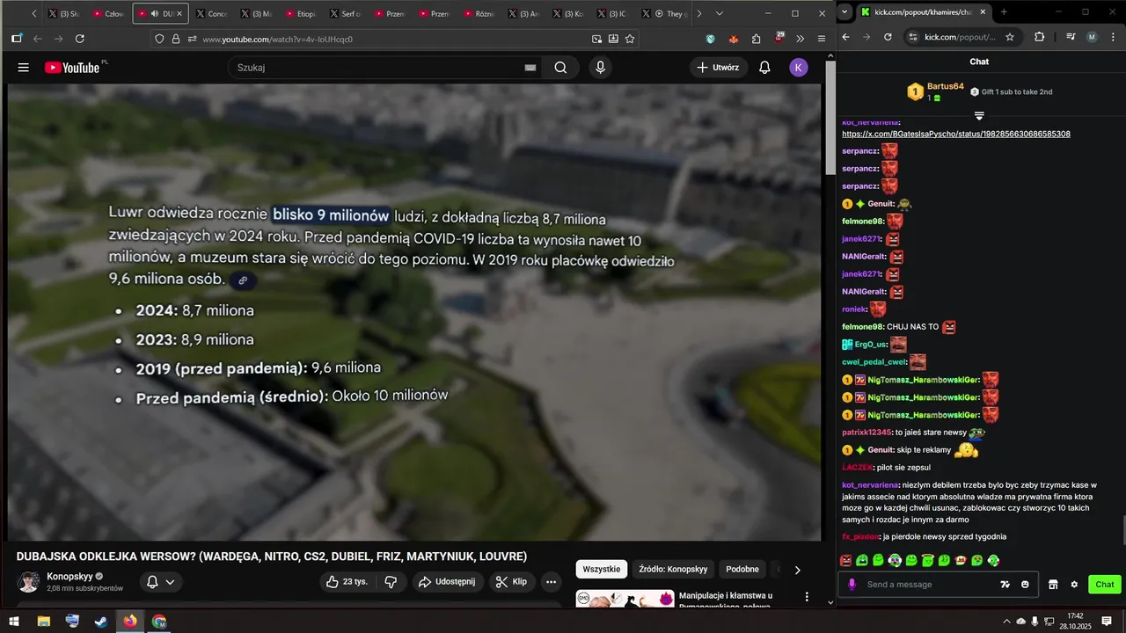Collapse the Kick leaderboard expander handle

(979, 115)
